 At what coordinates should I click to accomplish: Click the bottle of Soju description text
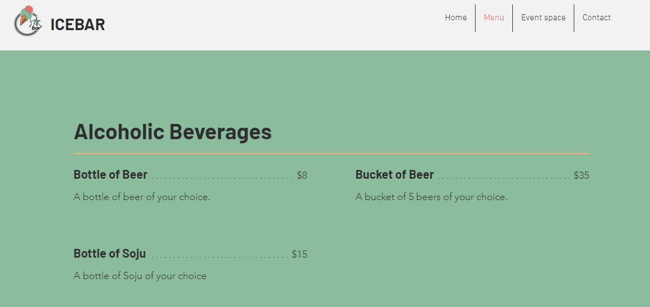click(x=140, y=276)
